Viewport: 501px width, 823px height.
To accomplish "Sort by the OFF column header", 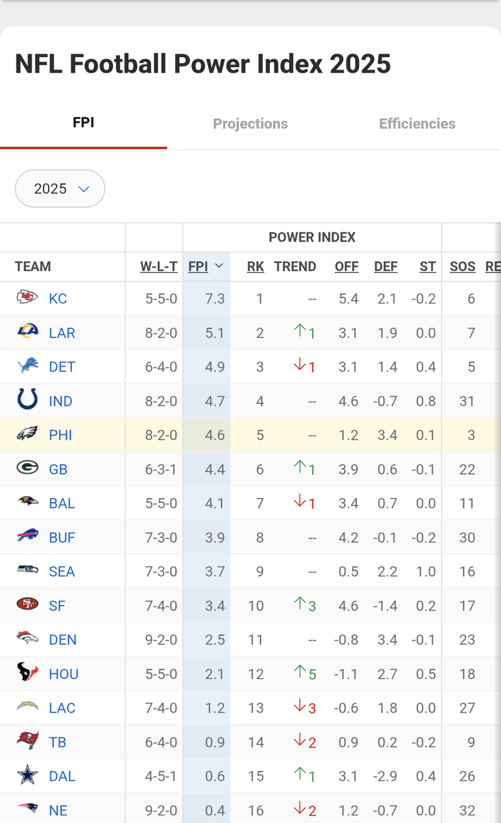I will (x=346, y=267).
